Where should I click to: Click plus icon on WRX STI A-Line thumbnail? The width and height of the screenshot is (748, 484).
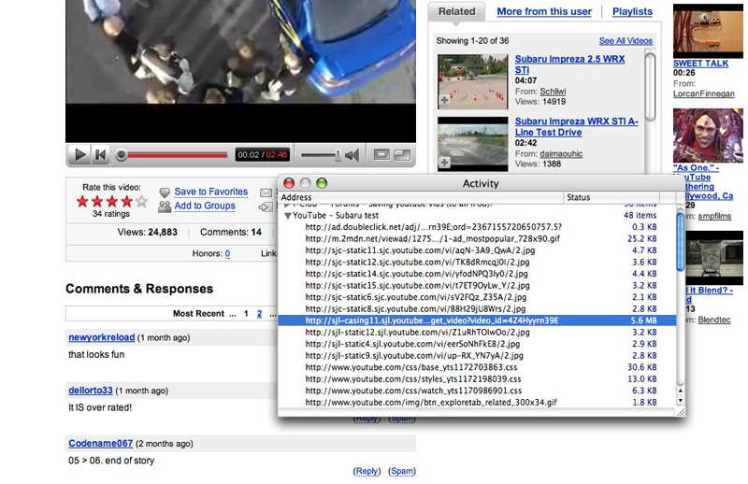point(444,163)
